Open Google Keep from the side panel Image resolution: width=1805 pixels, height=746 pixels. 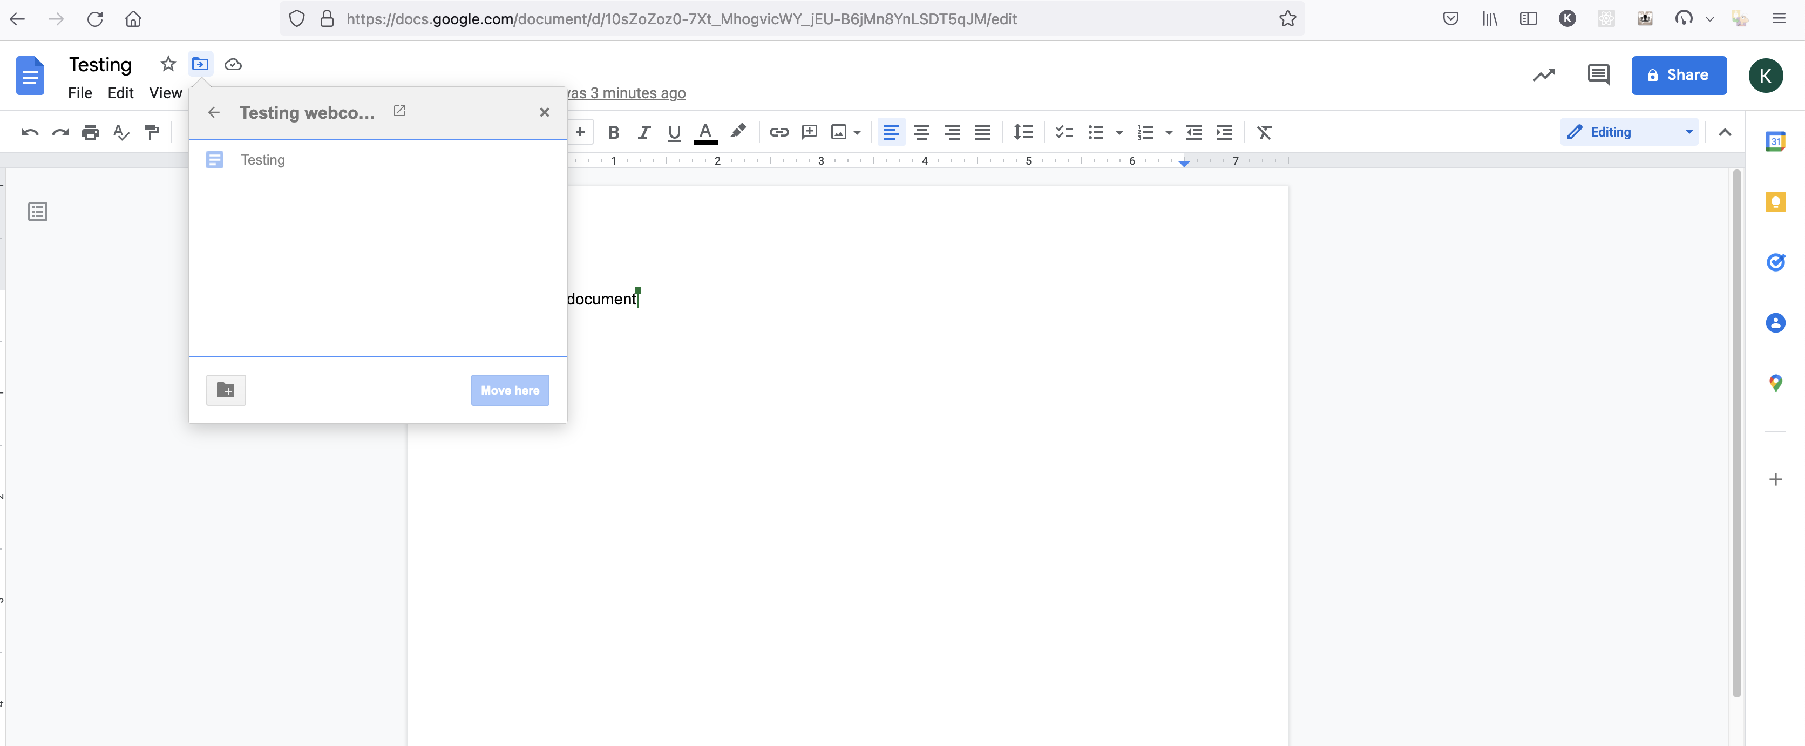coord(1776,202)
